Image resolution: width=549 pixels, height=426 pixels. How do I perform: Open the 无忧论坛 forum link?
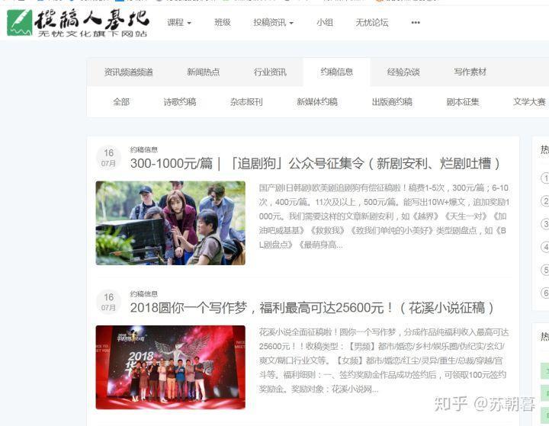pos(371,23)
